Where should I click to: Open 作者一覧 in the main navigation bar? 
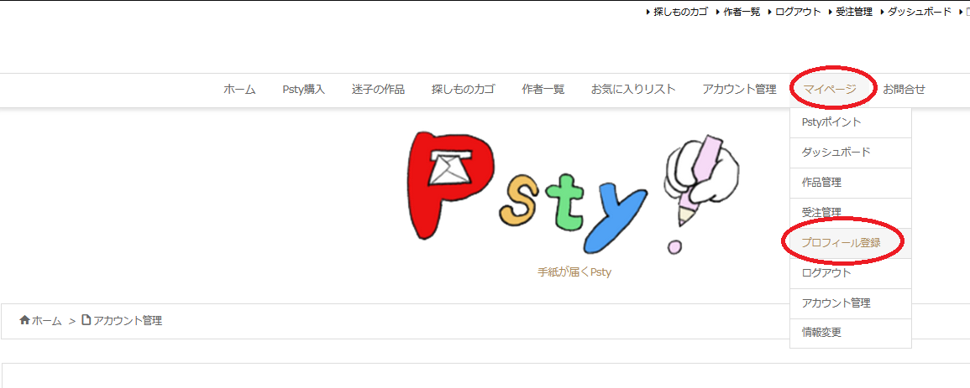coord(543,90)
